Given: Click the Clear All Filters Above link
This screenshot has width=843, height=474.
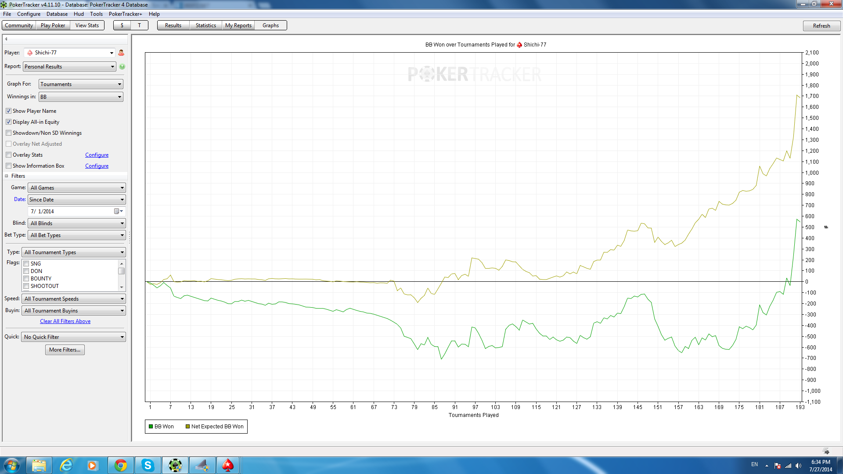Looking at the screenshot, I should tap(65, 321).
